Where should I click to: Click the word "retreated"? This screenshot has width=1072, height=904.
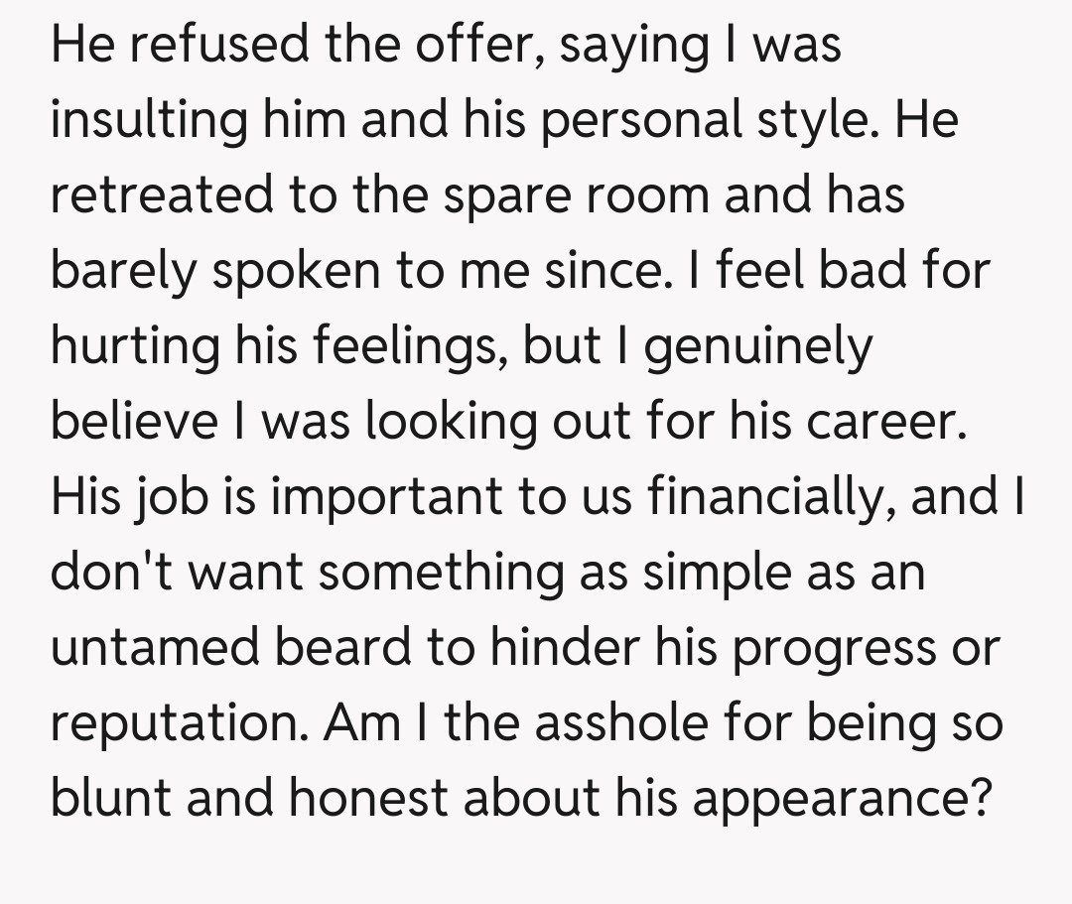coord(161,194)
